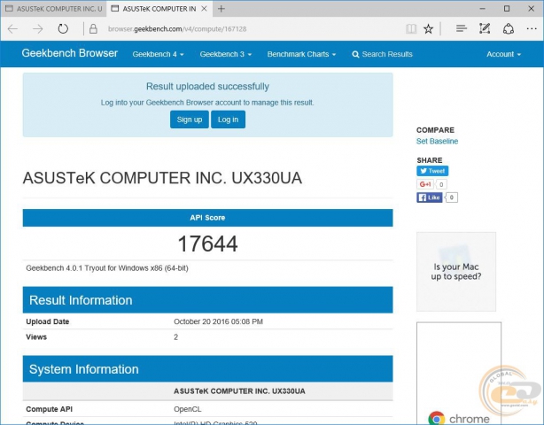
Task: Open a new tab with plus icon
Action: [x=221, y=9]
